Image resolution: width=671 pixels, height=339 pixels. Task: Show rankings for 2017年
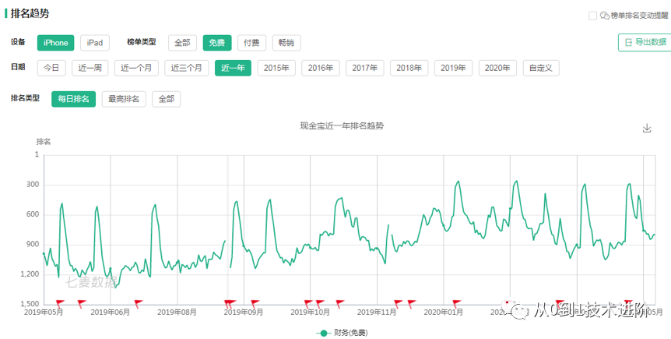click(365, 68)
